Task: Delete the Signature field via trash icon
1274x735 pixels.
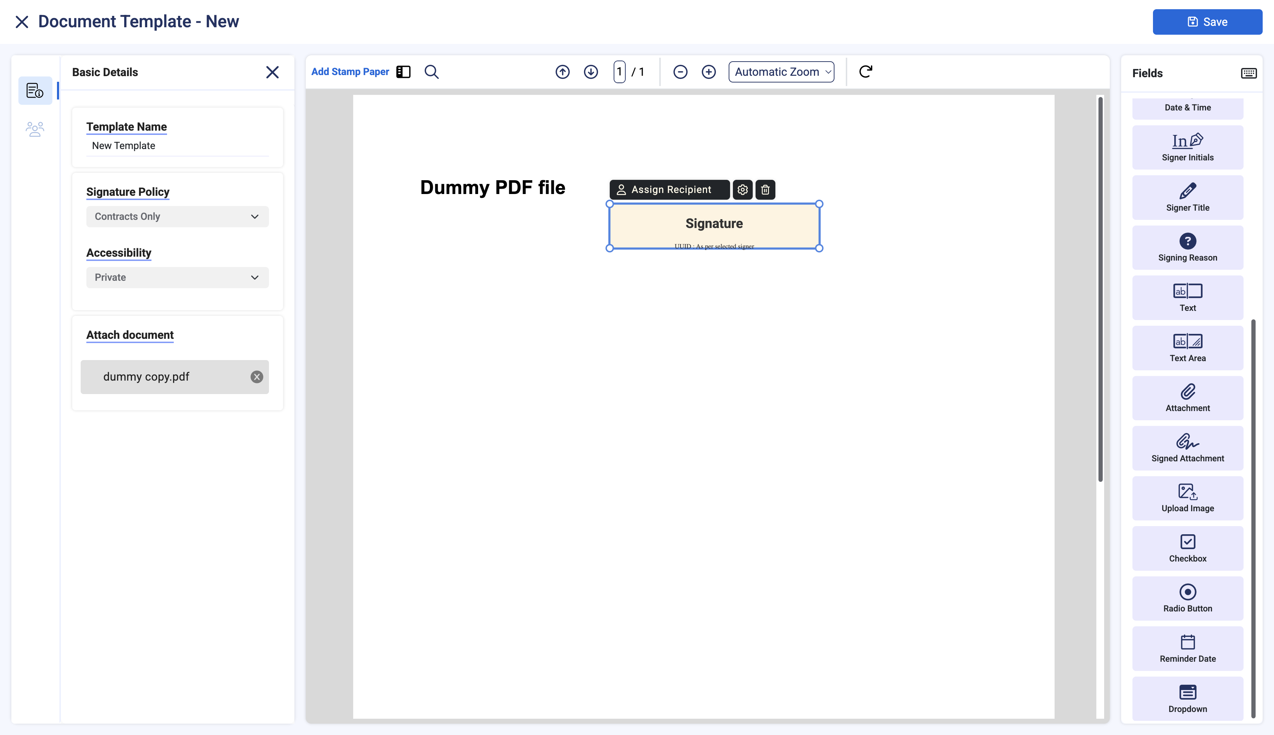Action: pyautogui.click(x=765, y=190)
